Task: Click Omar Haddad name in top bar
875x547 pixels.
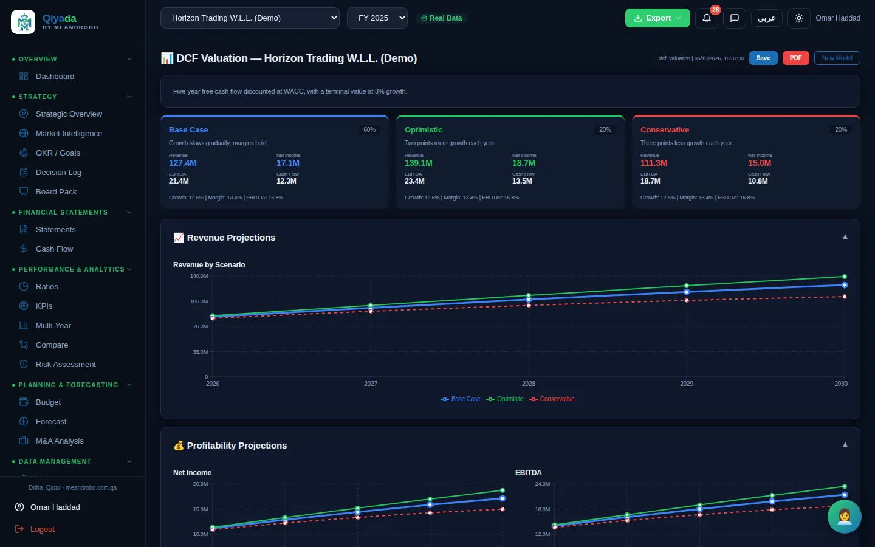Action: click(x=838, y=18)
